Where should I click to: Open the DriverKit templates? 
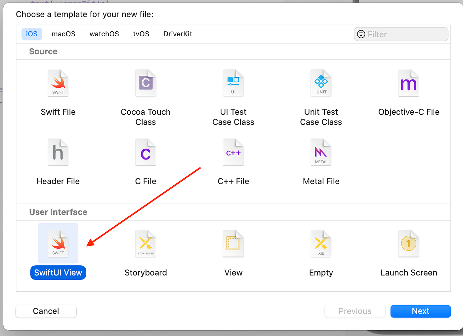[x=178, y=34]
